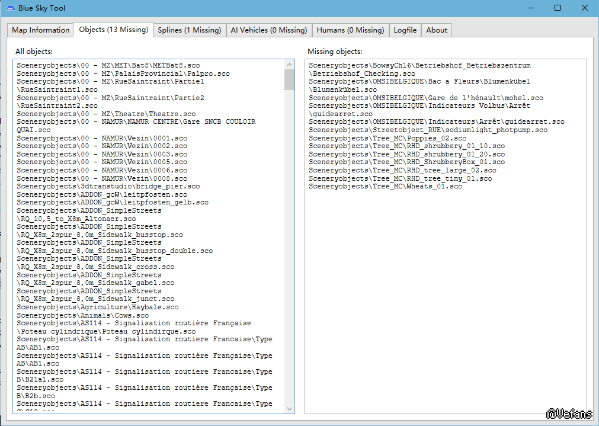Select the Objects (13 Missing) tab

(x=113, y=30)
